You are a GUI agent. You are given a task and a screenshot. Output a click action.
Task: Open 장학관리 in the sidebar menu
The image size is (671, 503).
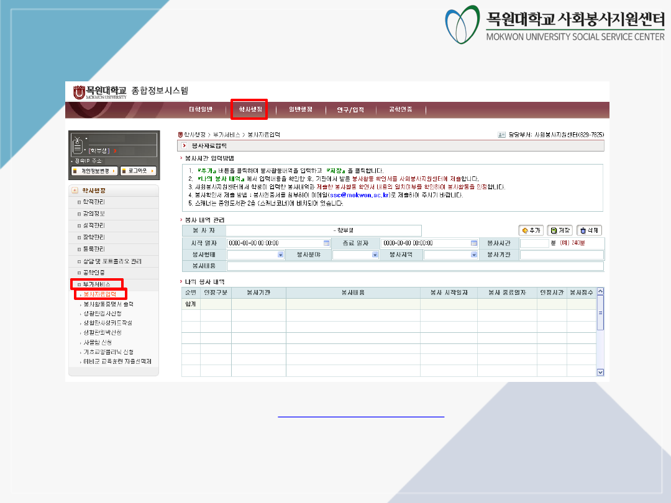pos(94,237)
